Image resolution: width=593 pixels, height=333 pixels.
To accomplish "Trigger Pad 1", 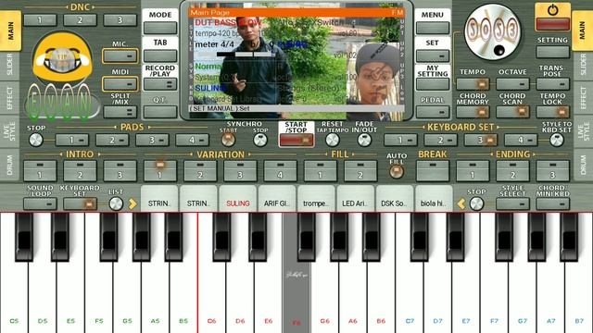I will click(x=72, y=140).
